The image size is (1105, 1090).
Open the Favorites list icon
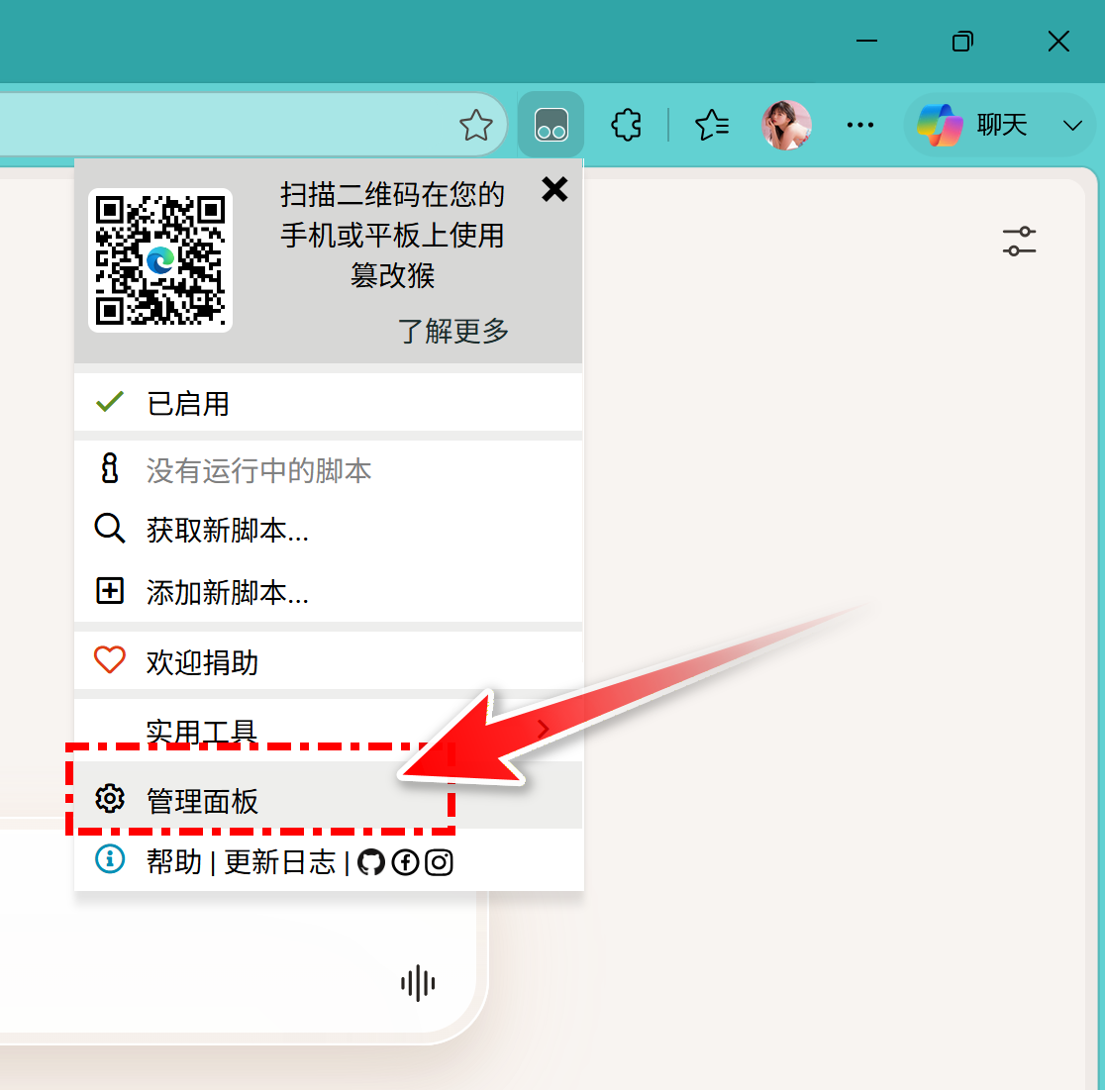click(x=712, y=126)
